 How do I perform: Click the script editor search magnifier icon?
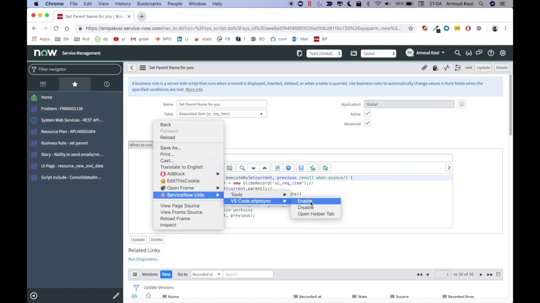242,168
